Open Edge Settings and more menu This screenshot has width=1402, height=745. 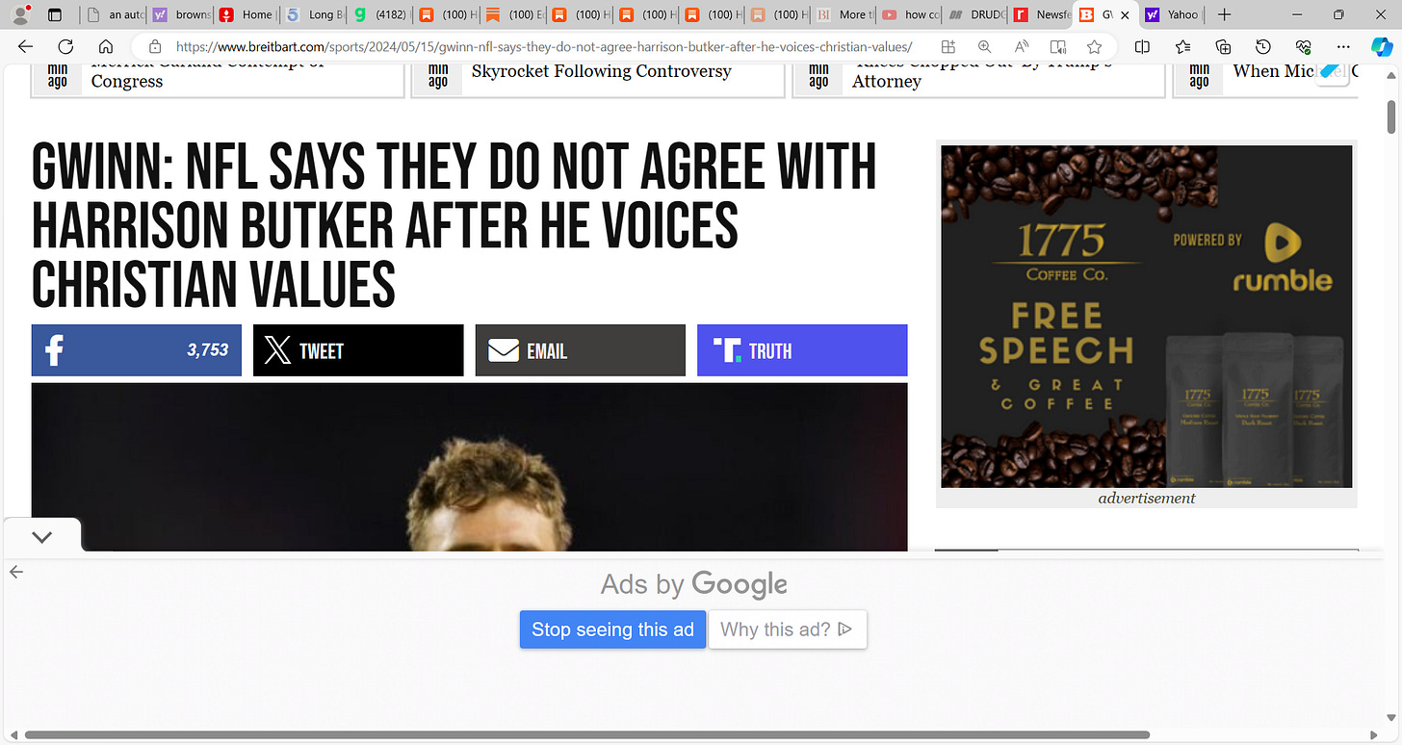[x=1343, y=46]
